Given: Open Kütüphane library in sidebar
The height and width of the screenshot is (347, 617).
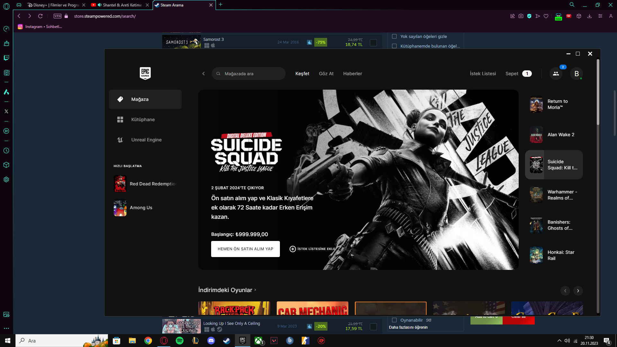Looking at the screenshot, I should tap(143, 120).
